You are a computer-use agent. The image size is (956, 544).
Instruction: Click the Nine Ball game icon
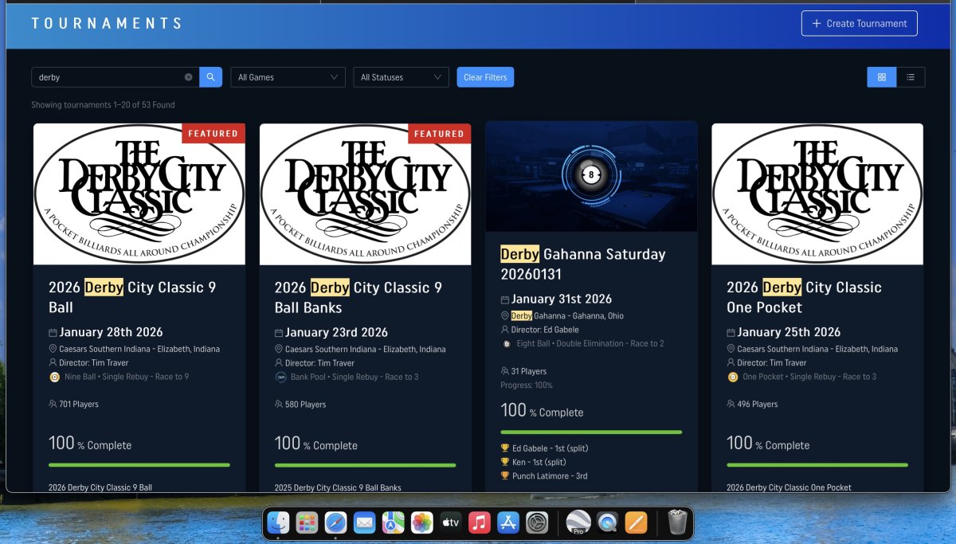54,377
